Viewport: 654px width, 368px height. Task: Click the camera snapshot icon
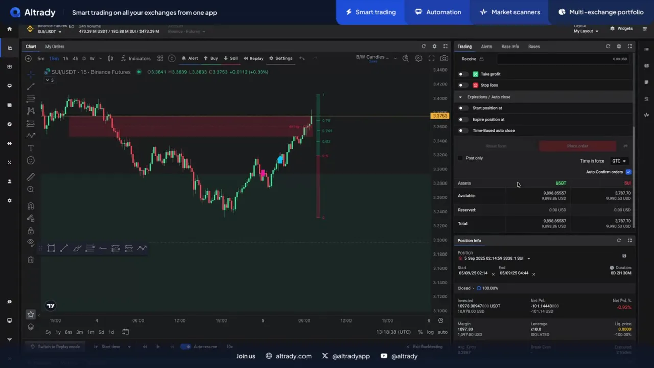(444, 58)
